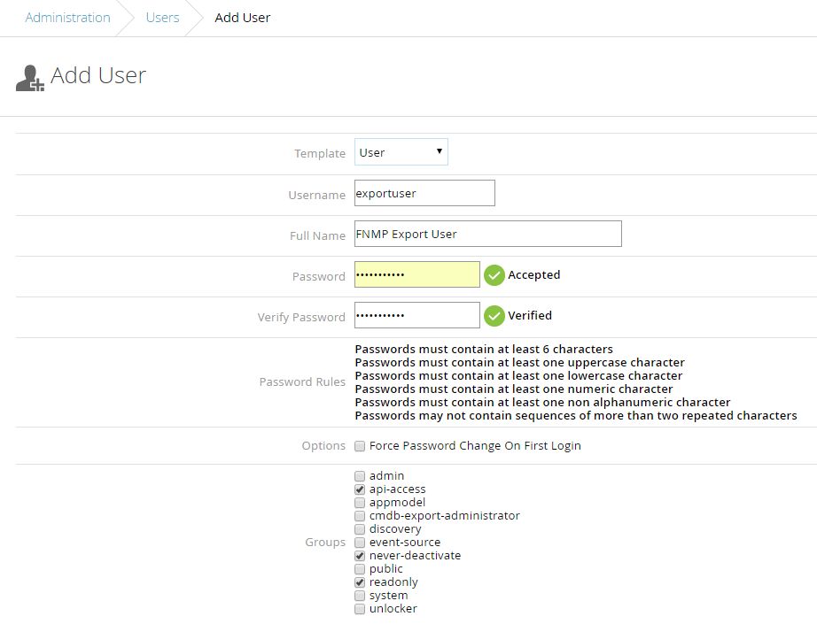
Task: Click the green Verified checkmark icon
Action: (494, 316)
